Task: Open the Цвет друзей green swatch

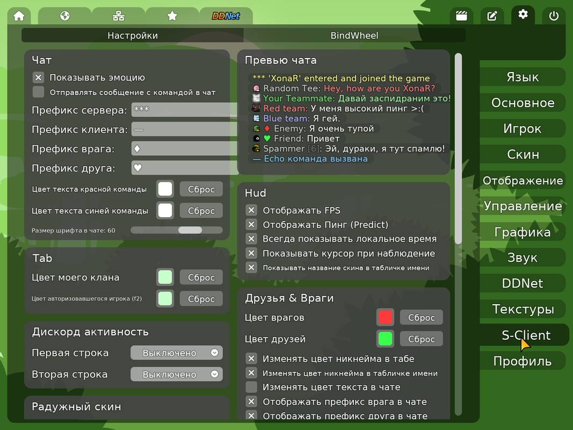Action: coord(385,339)
